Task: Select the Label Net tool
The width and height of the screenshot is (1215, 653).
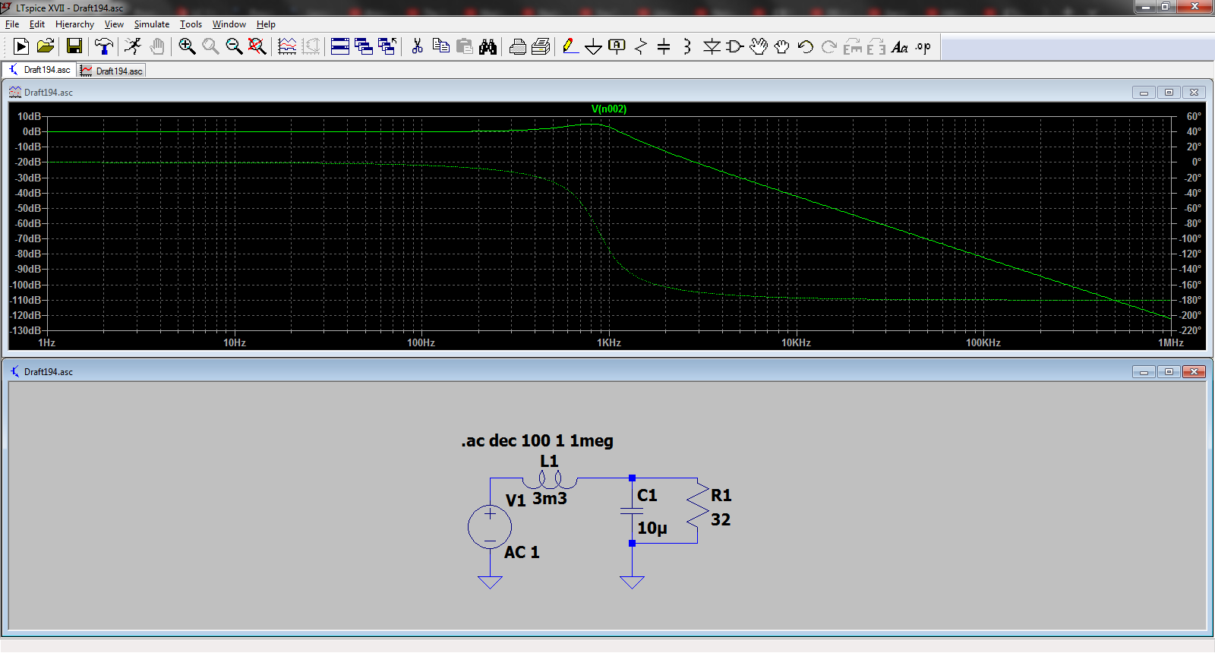Action: [617, 46]
